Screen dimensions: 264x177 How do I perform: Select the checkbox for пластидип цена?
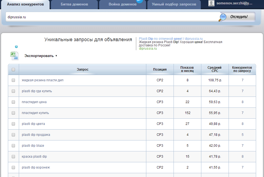coord(13,102)
